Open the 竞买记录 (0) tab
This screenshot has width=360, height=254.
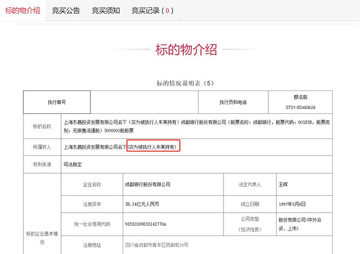tap(152, 10)
